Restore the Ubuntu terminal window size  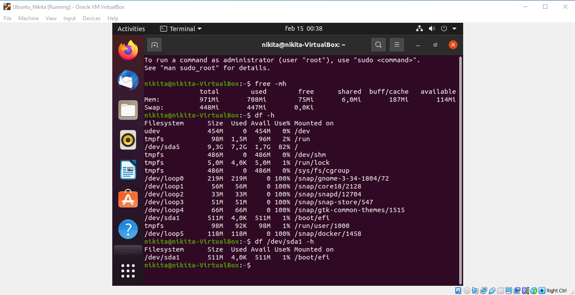(x=435, y=45)
